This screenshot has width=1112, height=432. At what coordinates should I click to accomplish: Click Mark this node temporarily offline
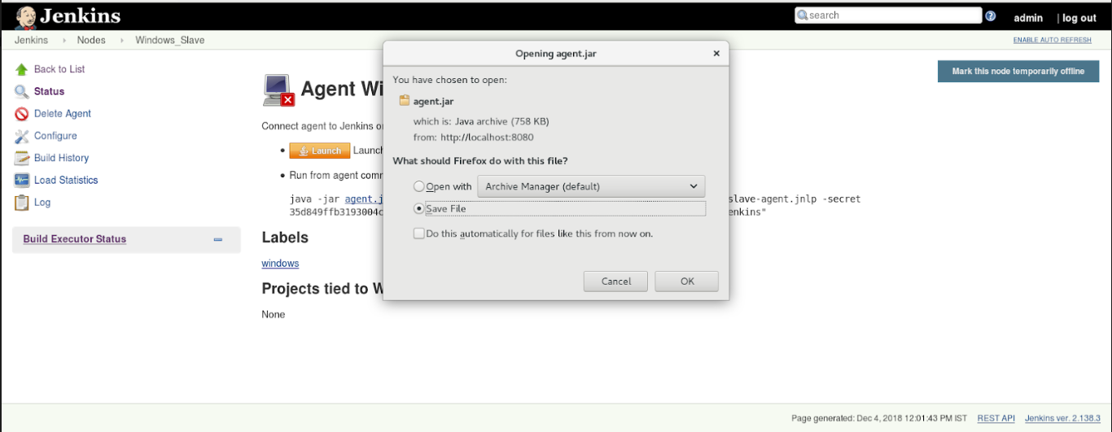tap(1018, 71)
